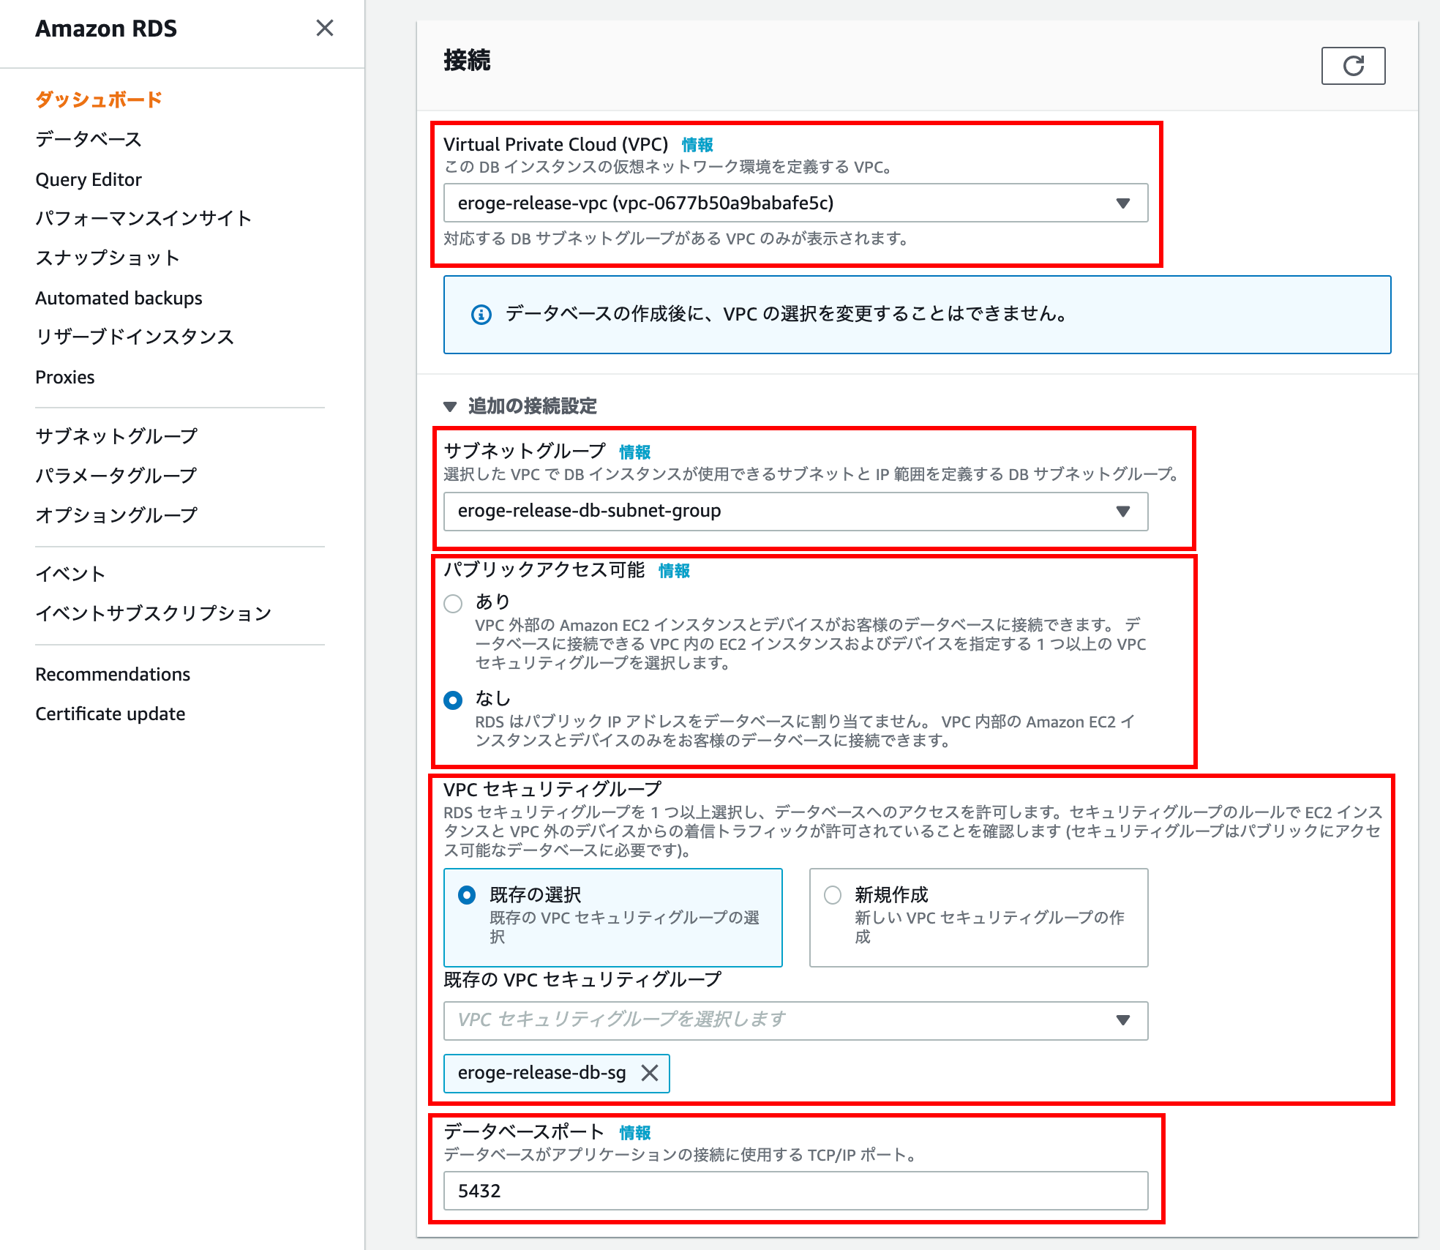The height and width of the screenshot is (1250, 1440).
Task: Click the refresh icon button
Action: point(1352,66)
